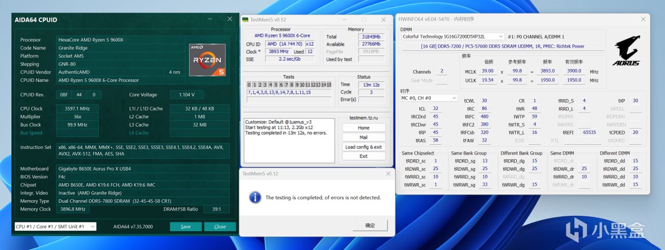This screenshot has height=250, width=665.
Task: Open the MC #0, CH #0 timing dropdown
Action: (x=429, y=98)
